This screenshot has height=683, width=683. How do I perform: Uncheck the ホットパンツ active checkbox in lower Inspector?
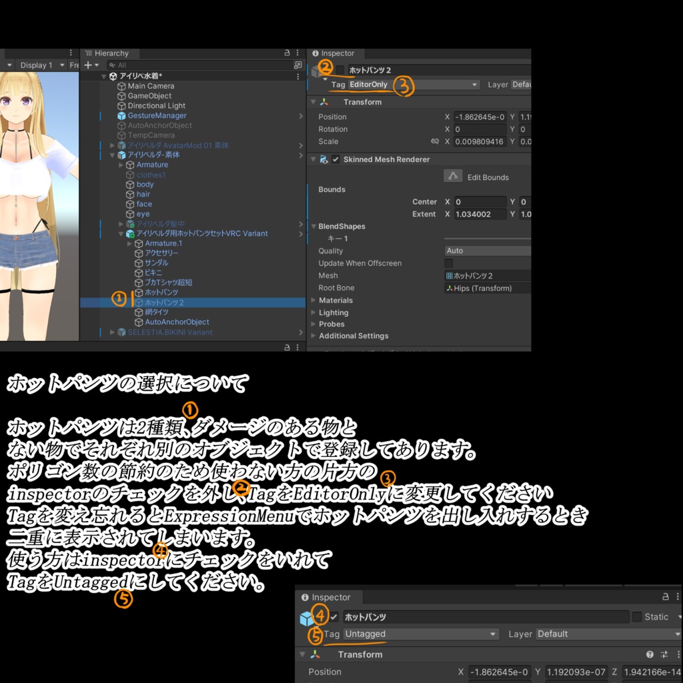[x=333, y=617]
